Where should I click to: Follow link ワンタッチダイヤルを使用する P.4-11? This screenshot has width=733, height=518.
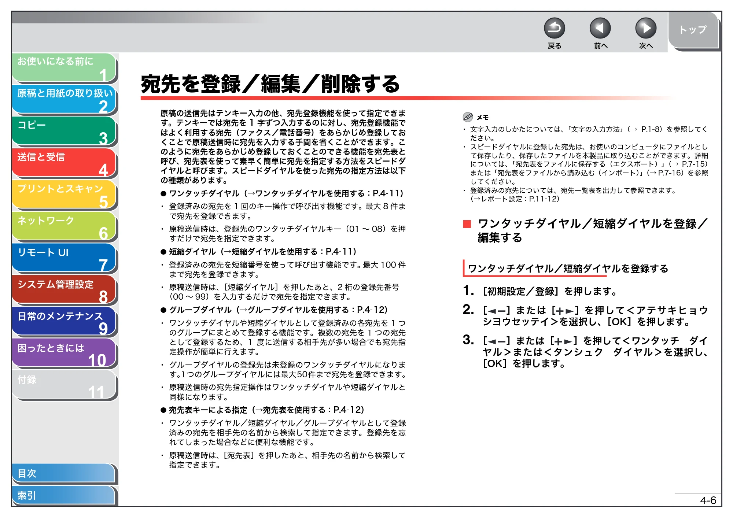(x=325, y=193)
